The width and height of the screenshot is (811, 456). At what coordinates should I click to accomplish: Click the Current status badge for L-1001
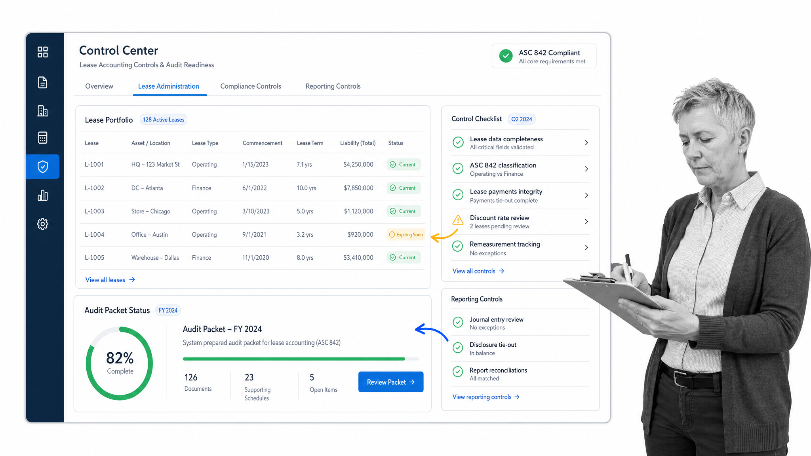[x=404, y=165]
